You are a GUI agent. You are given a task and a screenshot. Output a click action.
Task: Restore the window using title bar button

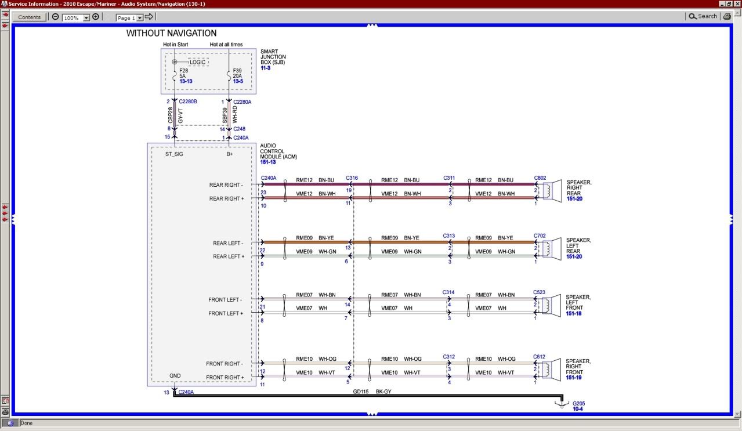pos(729,4)
